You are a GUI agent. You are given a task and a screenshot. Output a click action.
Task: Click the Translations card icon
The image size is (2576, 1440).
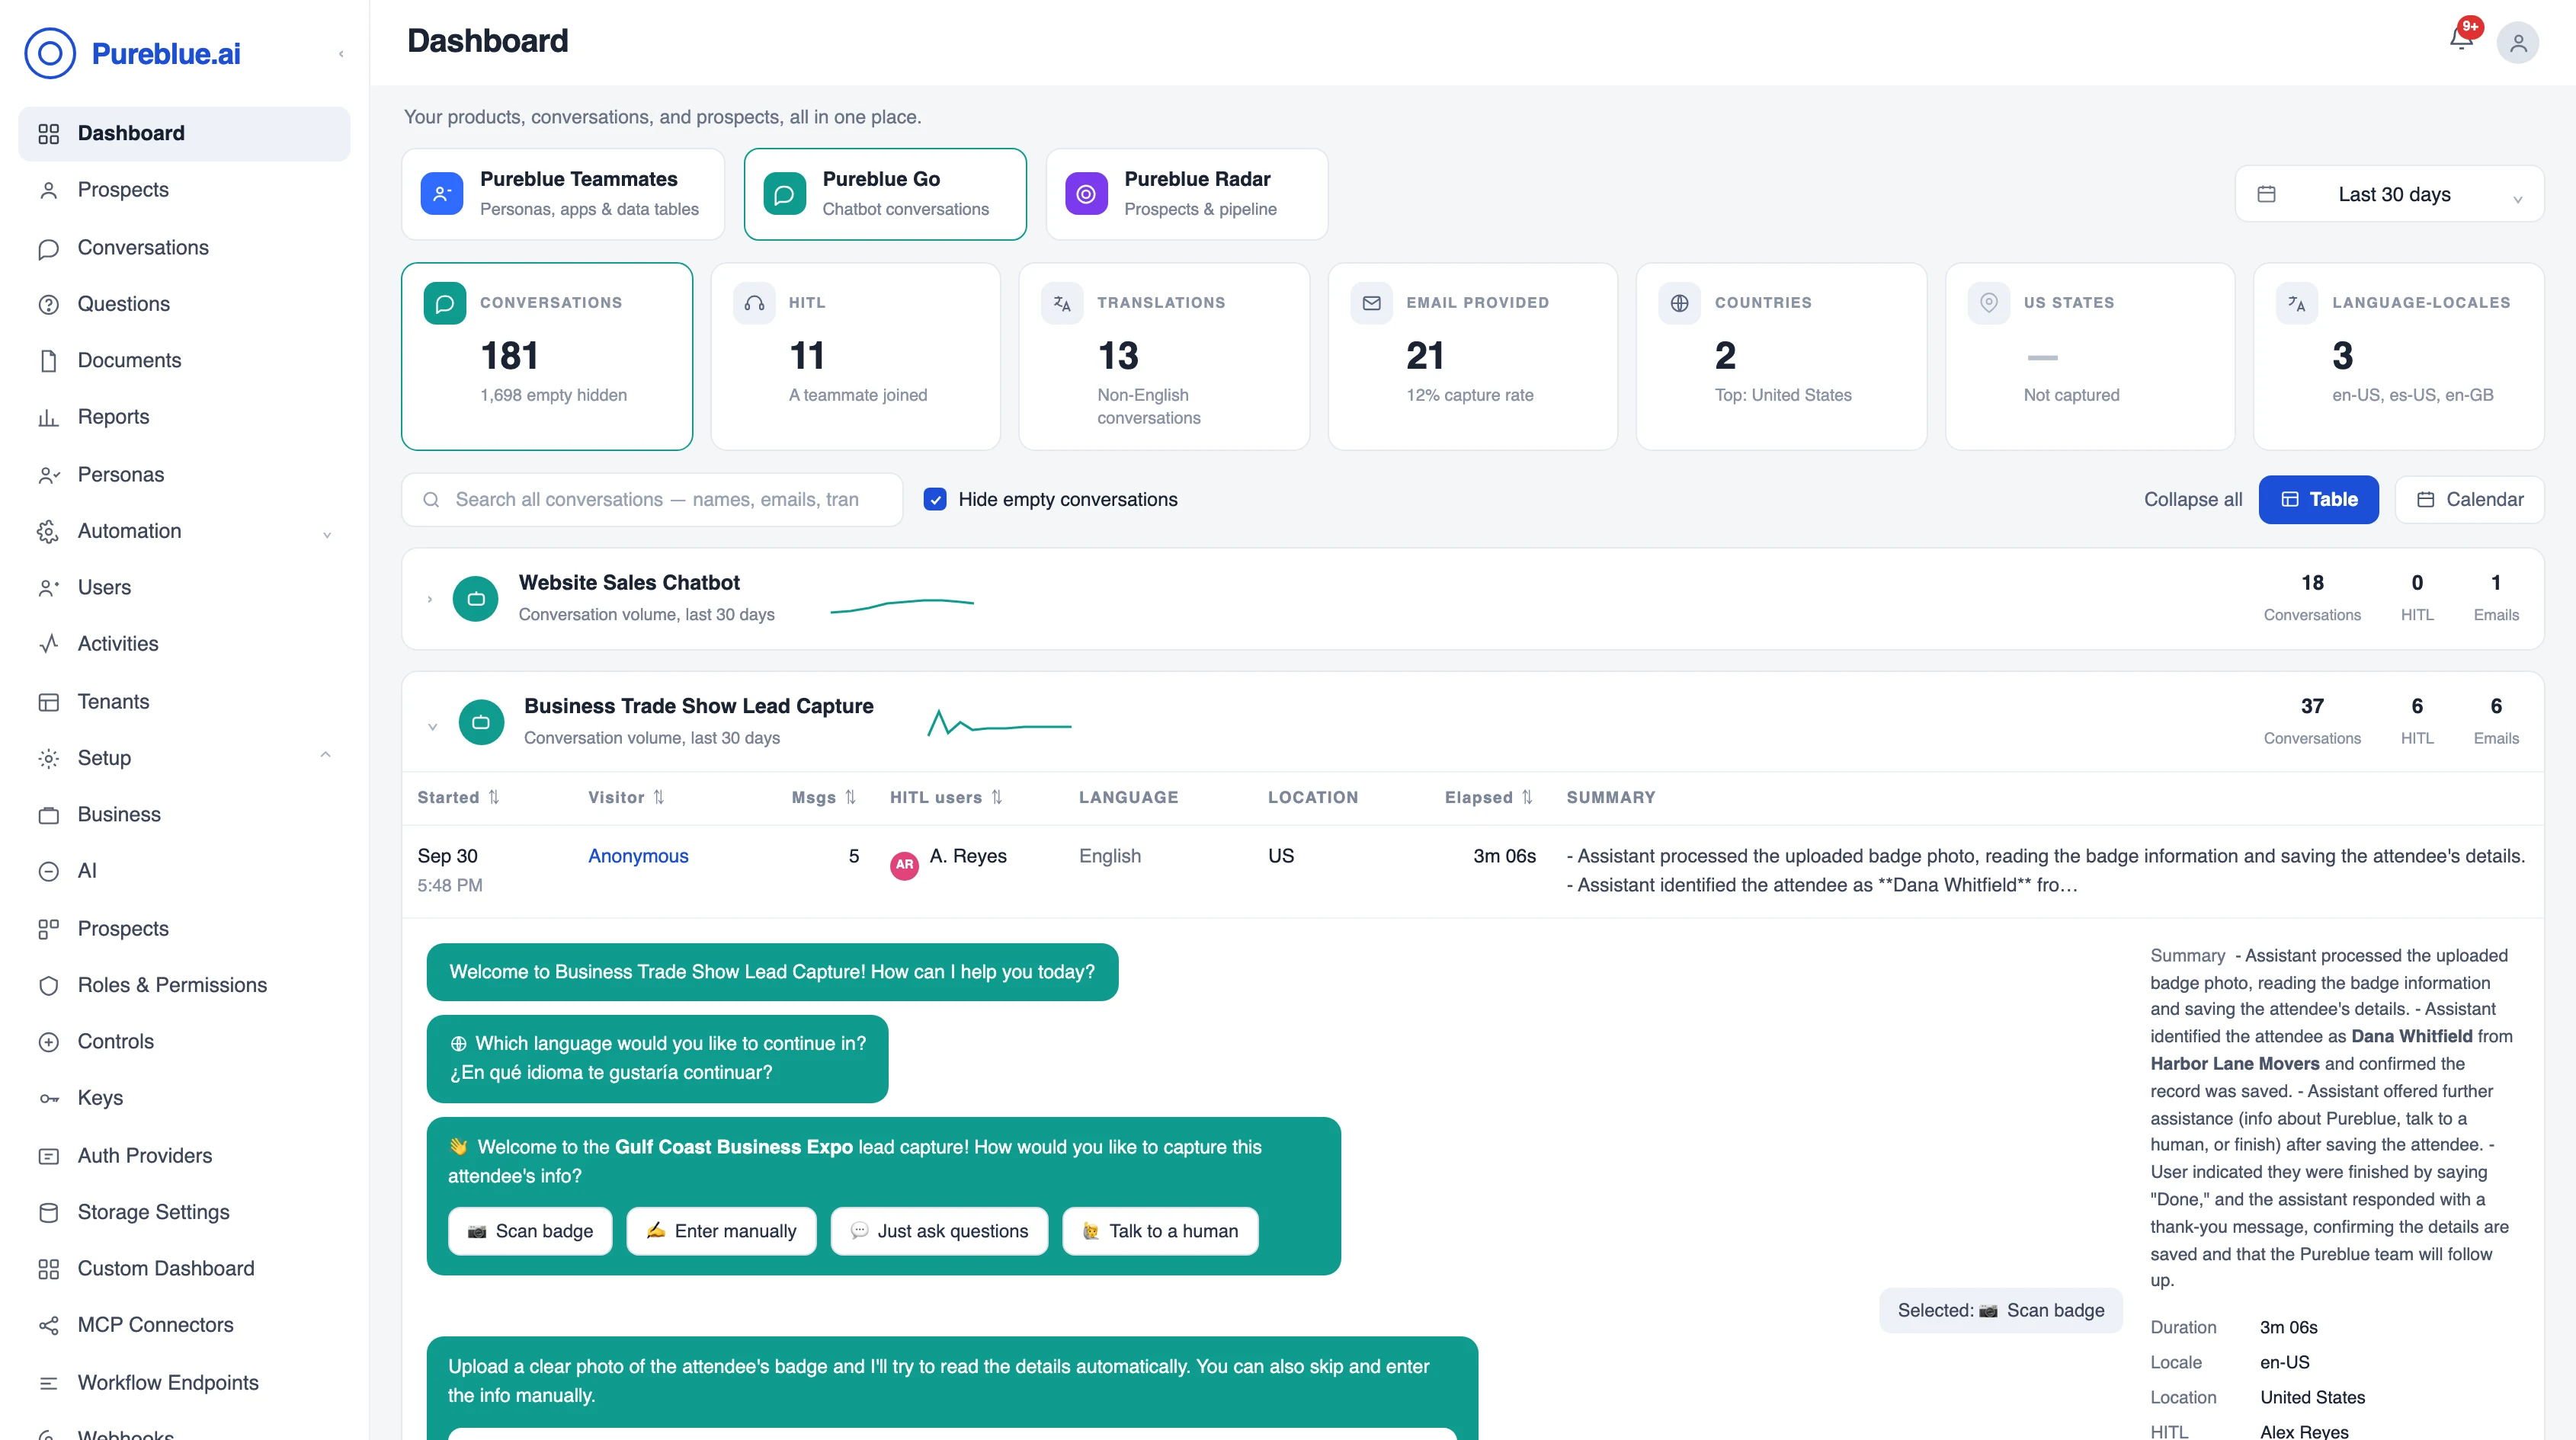click(1062, 303)
